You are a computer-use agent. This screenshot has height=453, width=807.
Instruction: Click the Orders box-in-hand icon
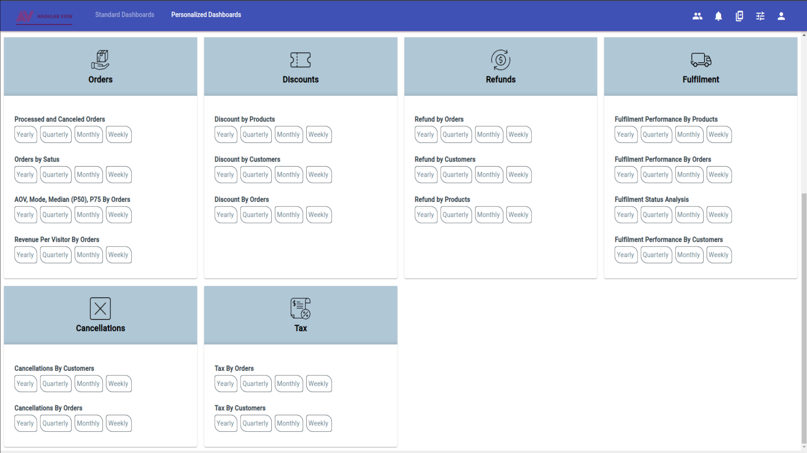point(100,60)
